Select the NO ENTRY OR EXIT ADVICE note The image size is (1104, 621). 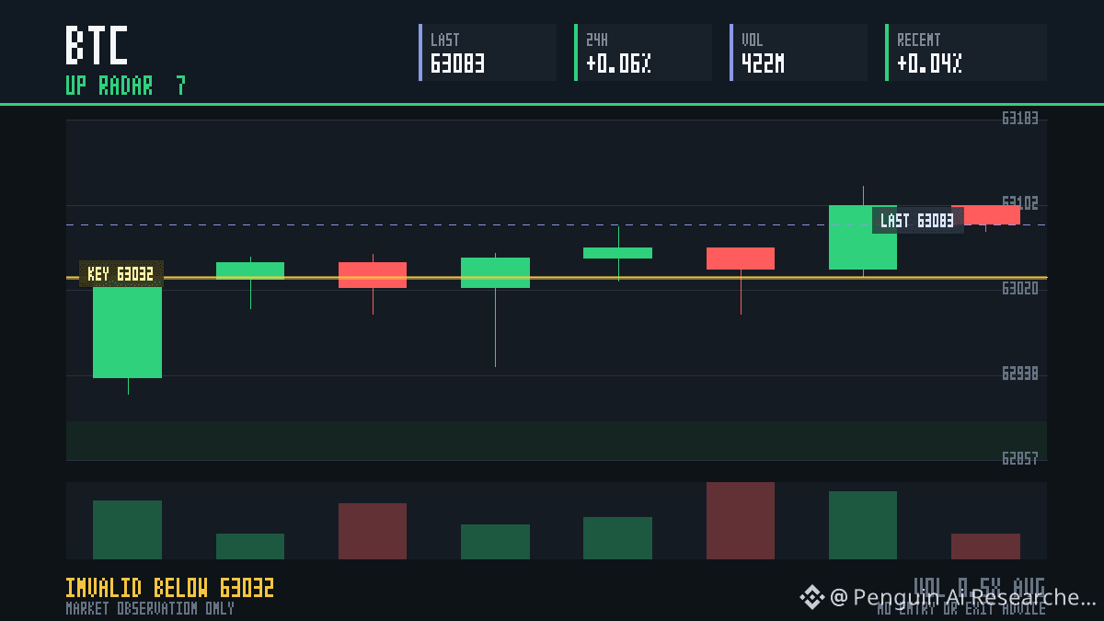961,609
